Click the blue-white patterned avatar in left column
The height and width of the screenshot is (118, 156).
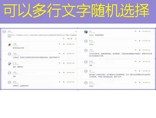[9, 64]
